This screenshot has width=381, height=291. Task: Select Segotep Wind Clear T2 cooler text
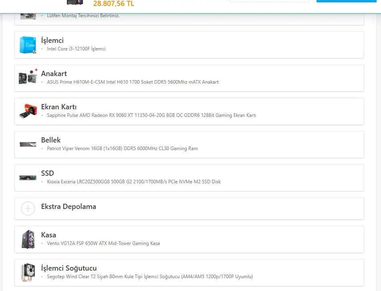(x=150, y=277)
